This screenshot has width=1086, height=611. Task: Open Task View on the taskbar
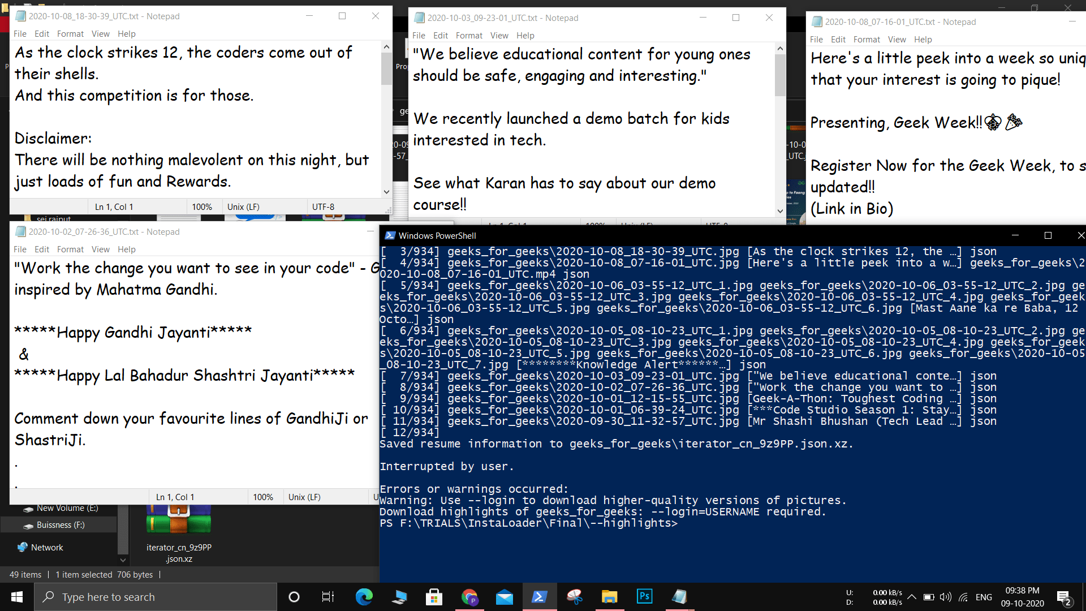coord(327,597)
